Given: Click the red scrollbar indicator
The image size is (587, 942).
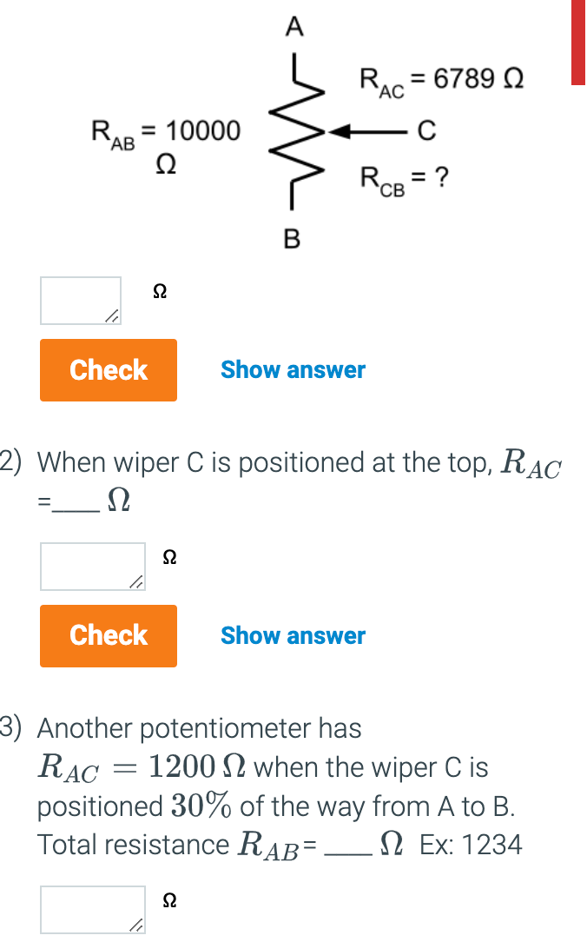Looking at the screenshot, I should pos(578,43).
